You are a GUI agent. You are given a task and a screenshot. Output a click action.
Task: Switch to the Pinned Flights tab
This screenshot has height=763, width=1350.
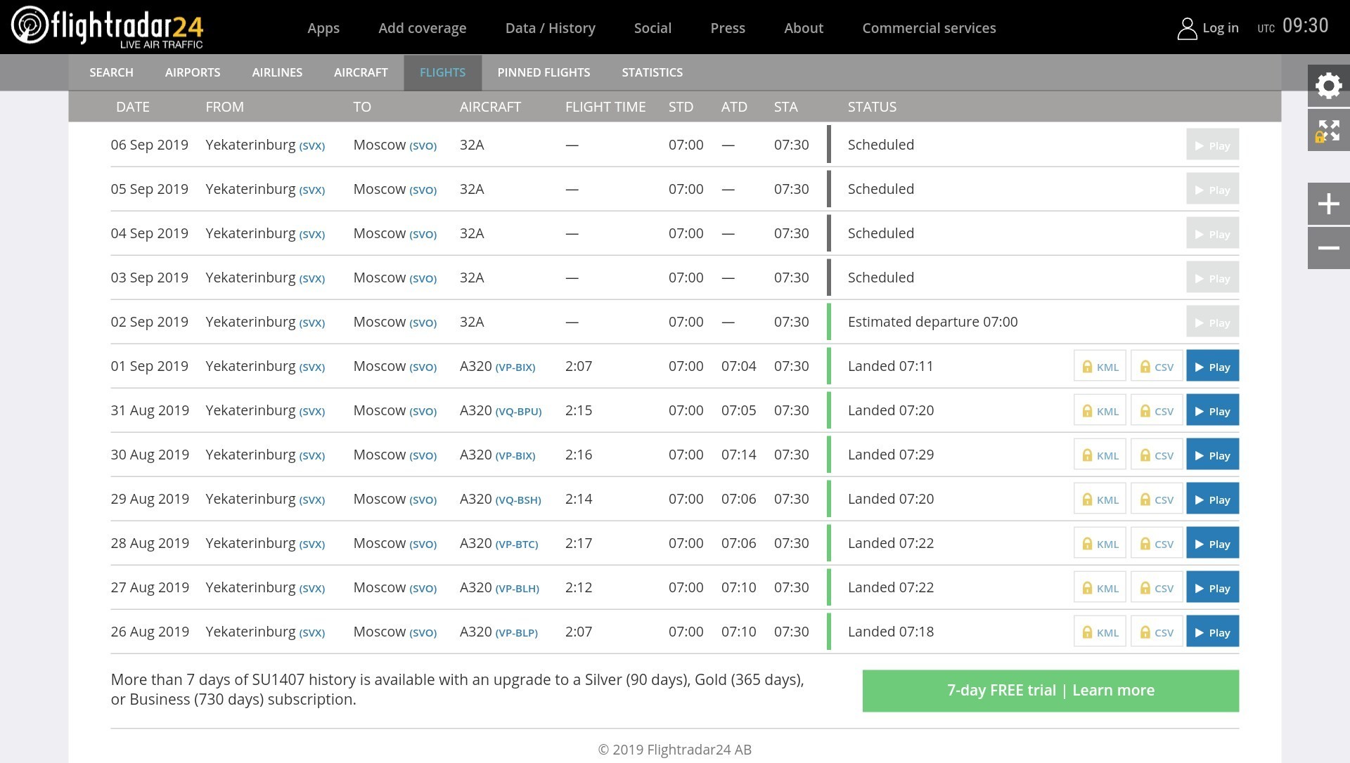pos(544,72)
